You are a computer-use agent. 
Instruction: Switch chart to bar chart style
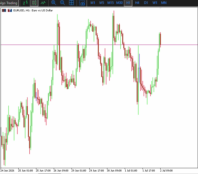tap(25, 3)
